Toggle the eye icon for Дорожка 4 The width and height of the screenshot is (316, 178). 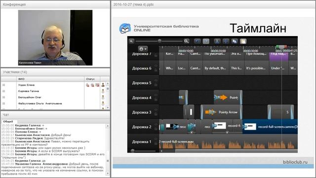click(x=156, y=95)
